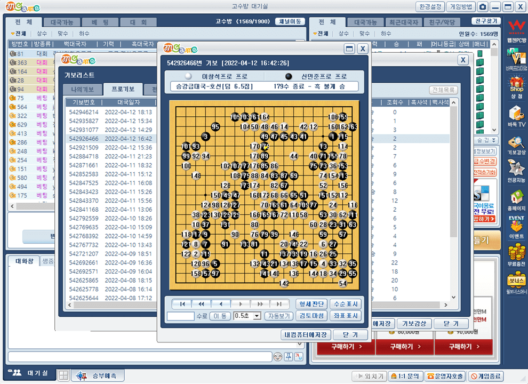Click the 게임종료 button

(485, 376)
